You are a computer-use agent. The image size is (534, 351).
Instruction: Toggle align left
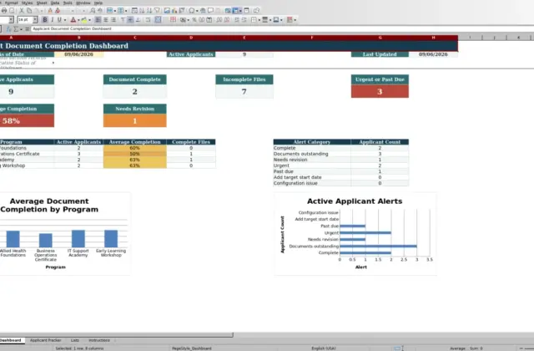coord(98,20)
